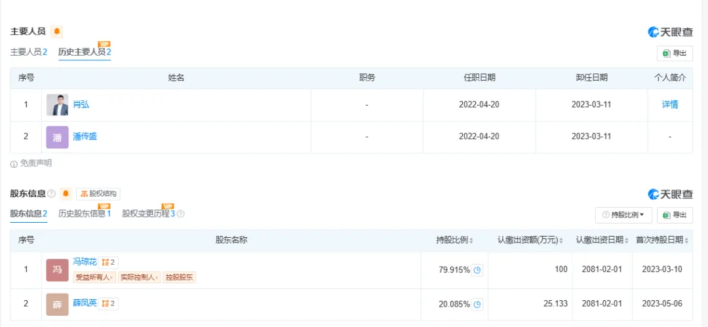Click the help icon after 股权变更历程 tab
Image resolution: width=708 pixels, height=327 pixels.
tap(181, 214)
